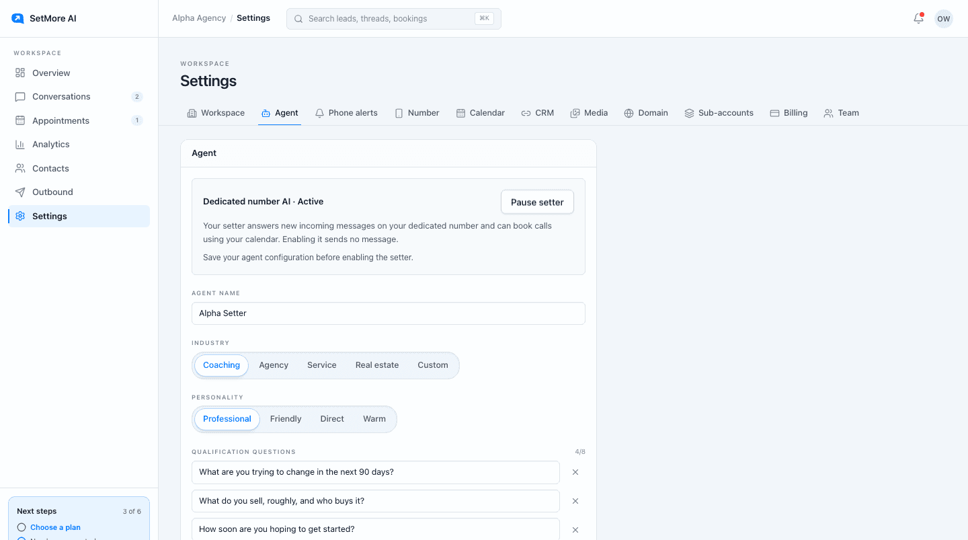The width and height of the screenshot is (968, 540).
Task: Open the OW user avatar menu
Action: [x=944, y=19]
